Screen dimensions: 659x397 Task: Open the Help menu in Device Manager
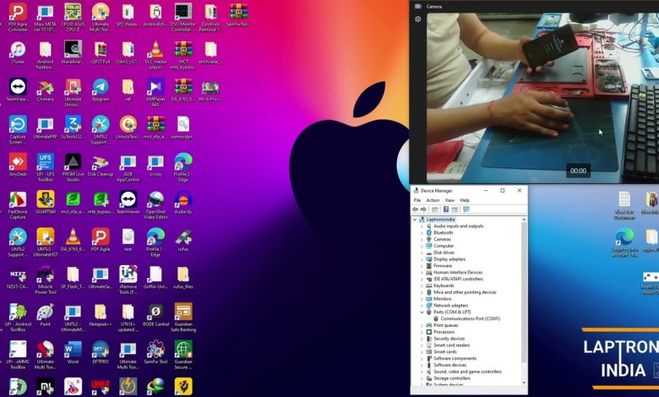(465, 200)
